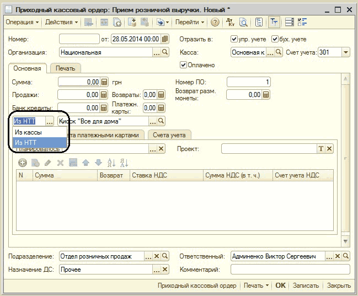The width and height of the screenshot is (358, 296).
Task: Click into the Комментарий input field
Action: [290, 270]
